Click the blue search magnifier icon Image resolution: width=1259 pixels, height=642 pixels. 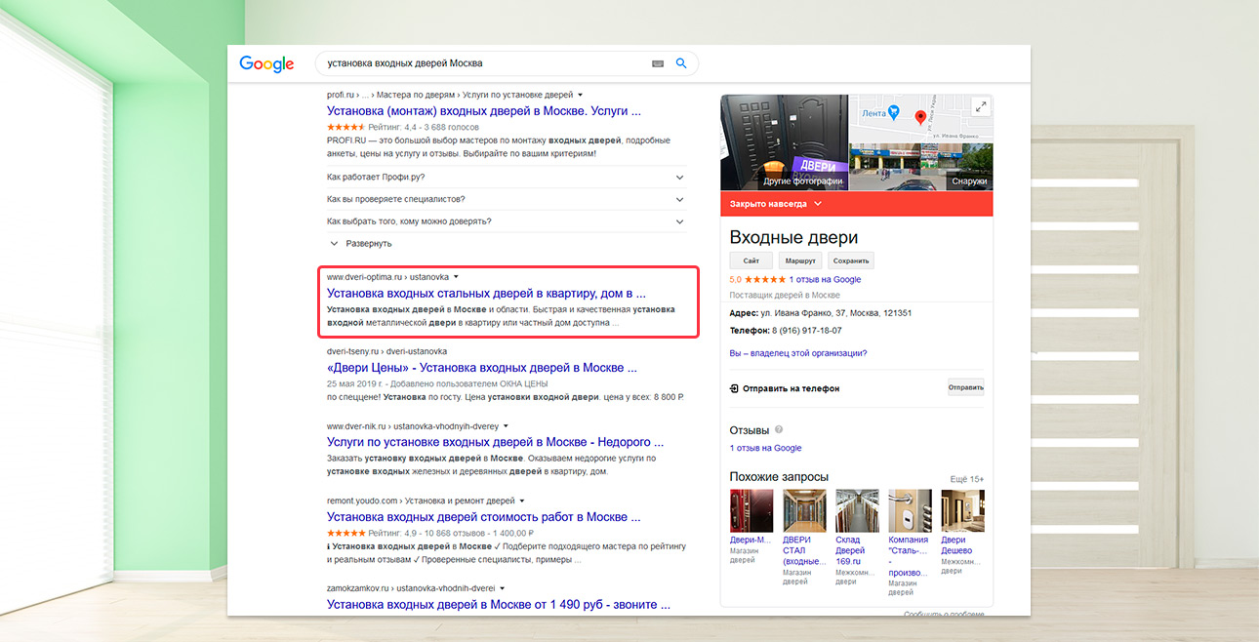[x=681, y=63]
